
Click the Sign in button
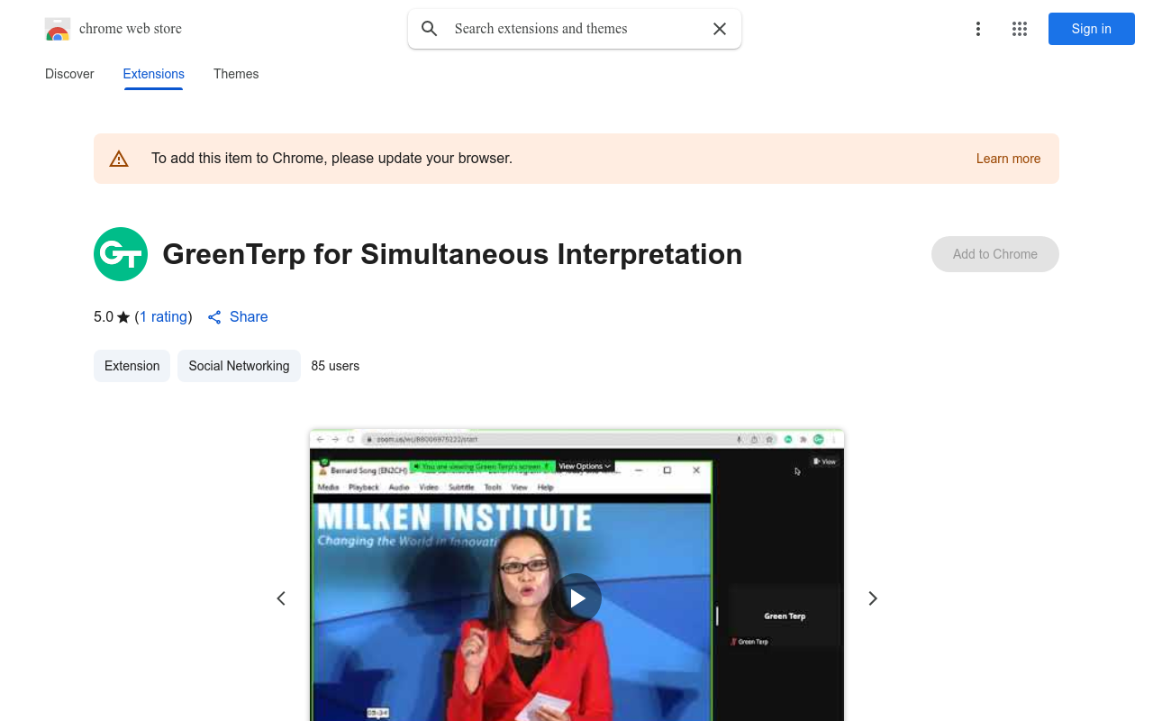(x=1092, y=29)
